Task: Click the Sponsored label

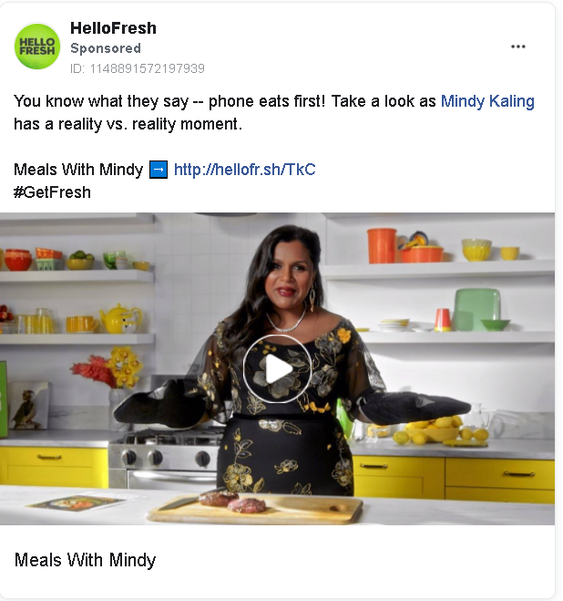Action: pyautogui.click(x=106, y=48)
